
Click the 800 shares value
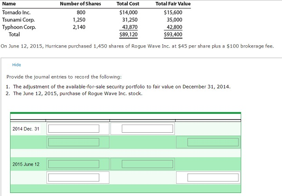click(x=81, y=12)
